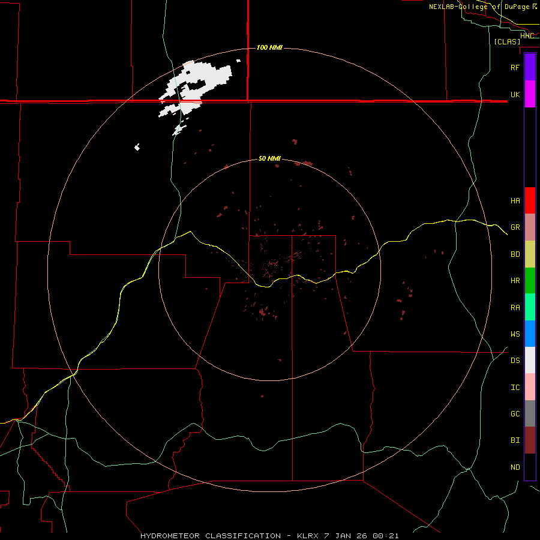540x540 pixels.
Task: Click the 100 NMI range ring label
Action: pos(269,47)
